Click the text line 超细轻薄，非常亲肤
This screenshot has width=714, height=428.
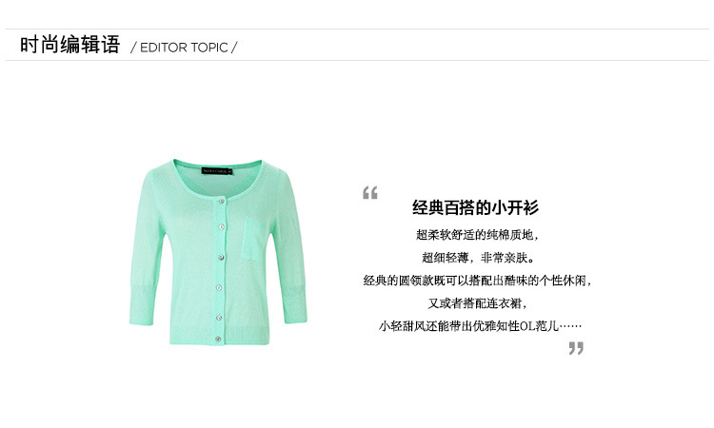click(478, 258)
